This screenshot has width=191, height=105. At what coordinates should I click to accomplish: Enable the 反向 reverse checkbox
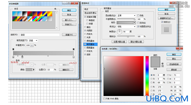138,23
